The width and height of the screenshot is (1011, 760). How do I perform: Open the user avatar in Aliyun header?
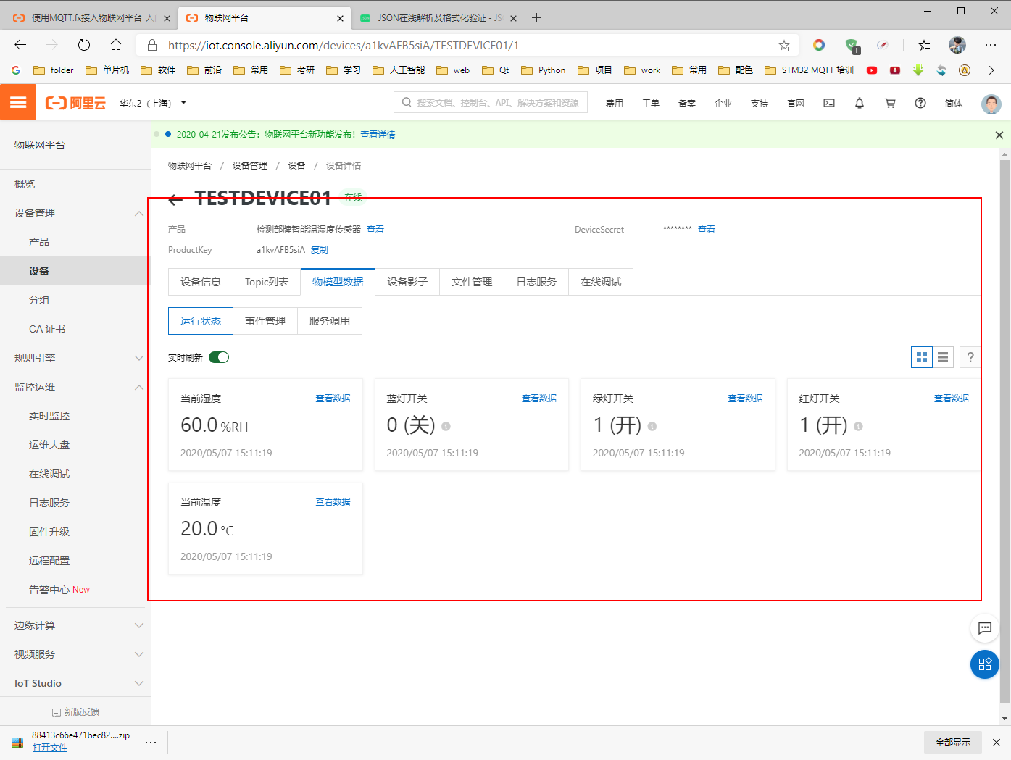tap(991, 104)
